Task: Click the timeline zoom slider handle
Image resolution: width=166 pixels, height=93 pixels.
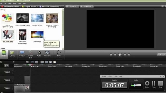Action: coord(13,62)
